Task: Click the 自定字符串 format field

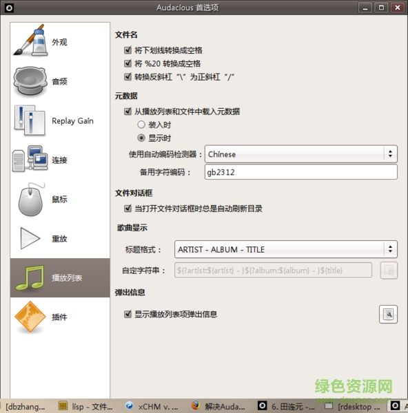Action: [273, 271]
